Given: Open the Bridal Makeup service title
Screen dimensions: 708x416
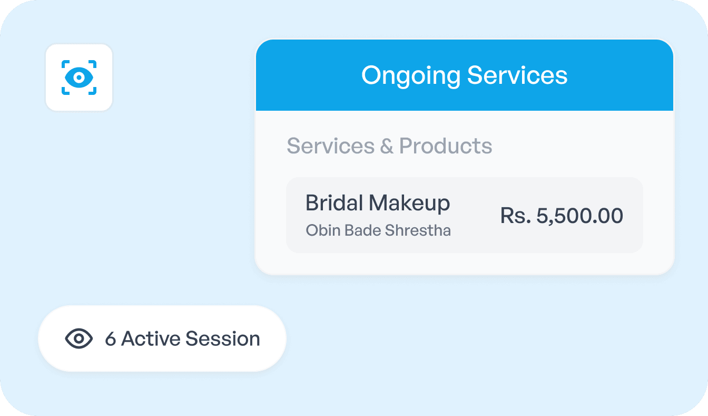Looking at the screenshot, I should point(378,203).
